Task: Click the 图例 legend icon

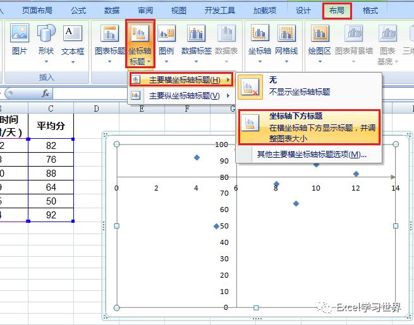Action: 166,44
